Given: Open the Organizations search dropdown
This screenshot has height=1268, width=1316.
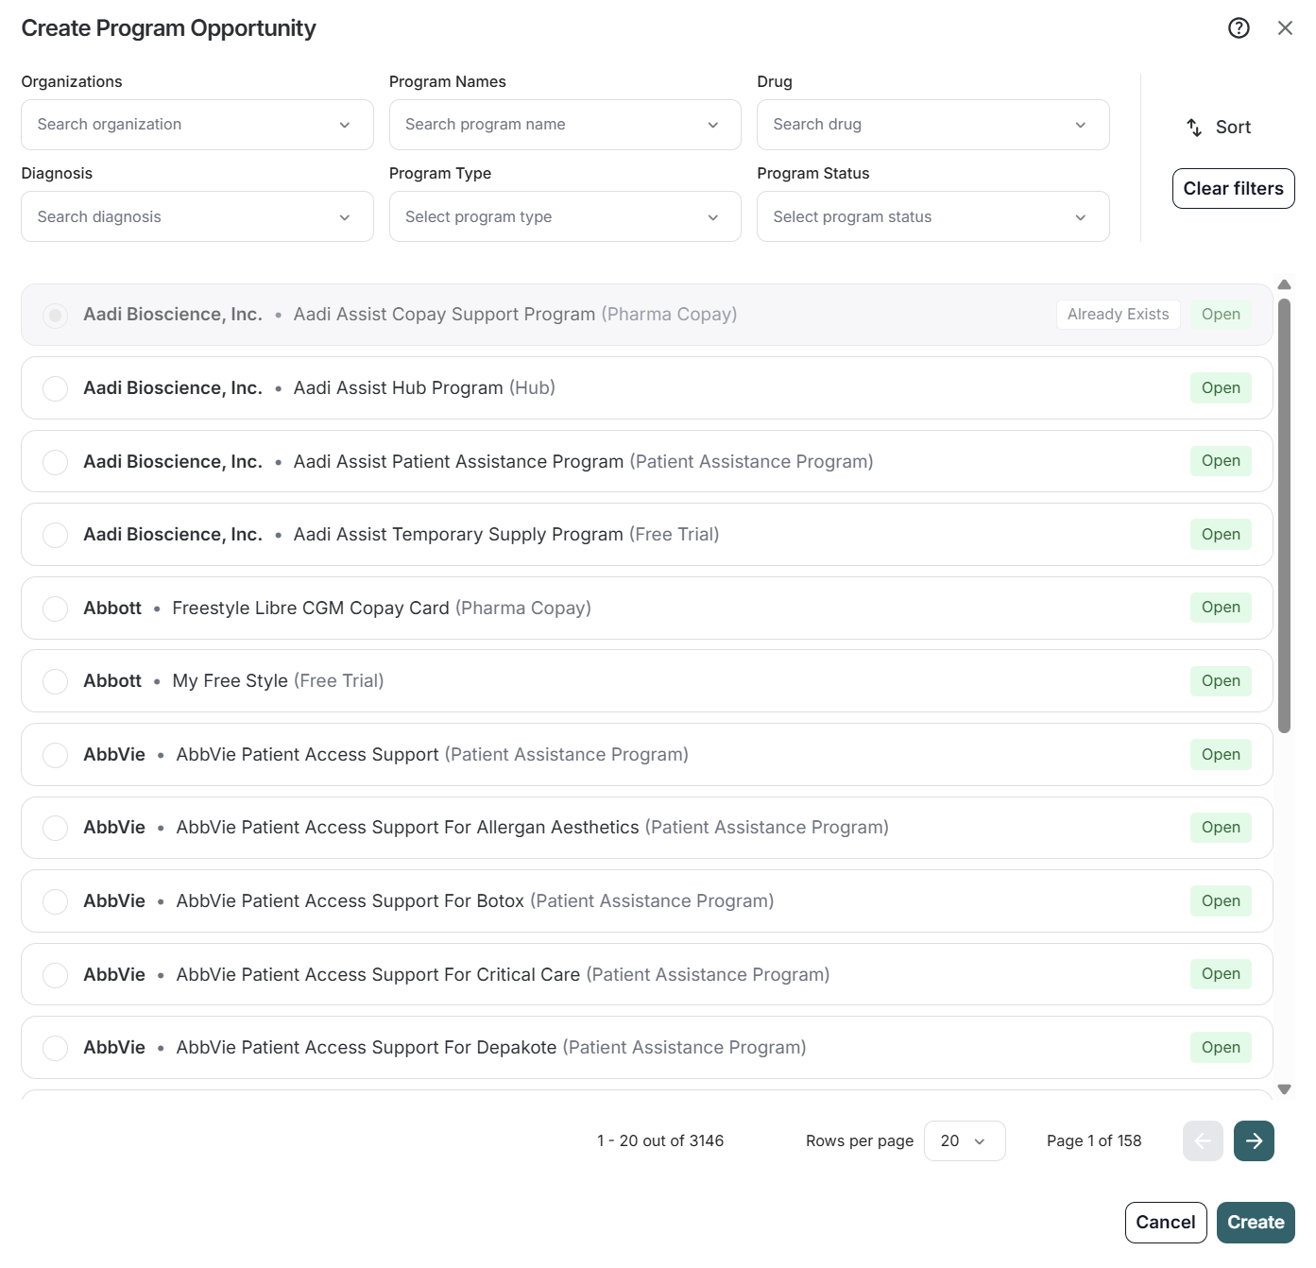Looking at the screenshot, I should 197,125.
